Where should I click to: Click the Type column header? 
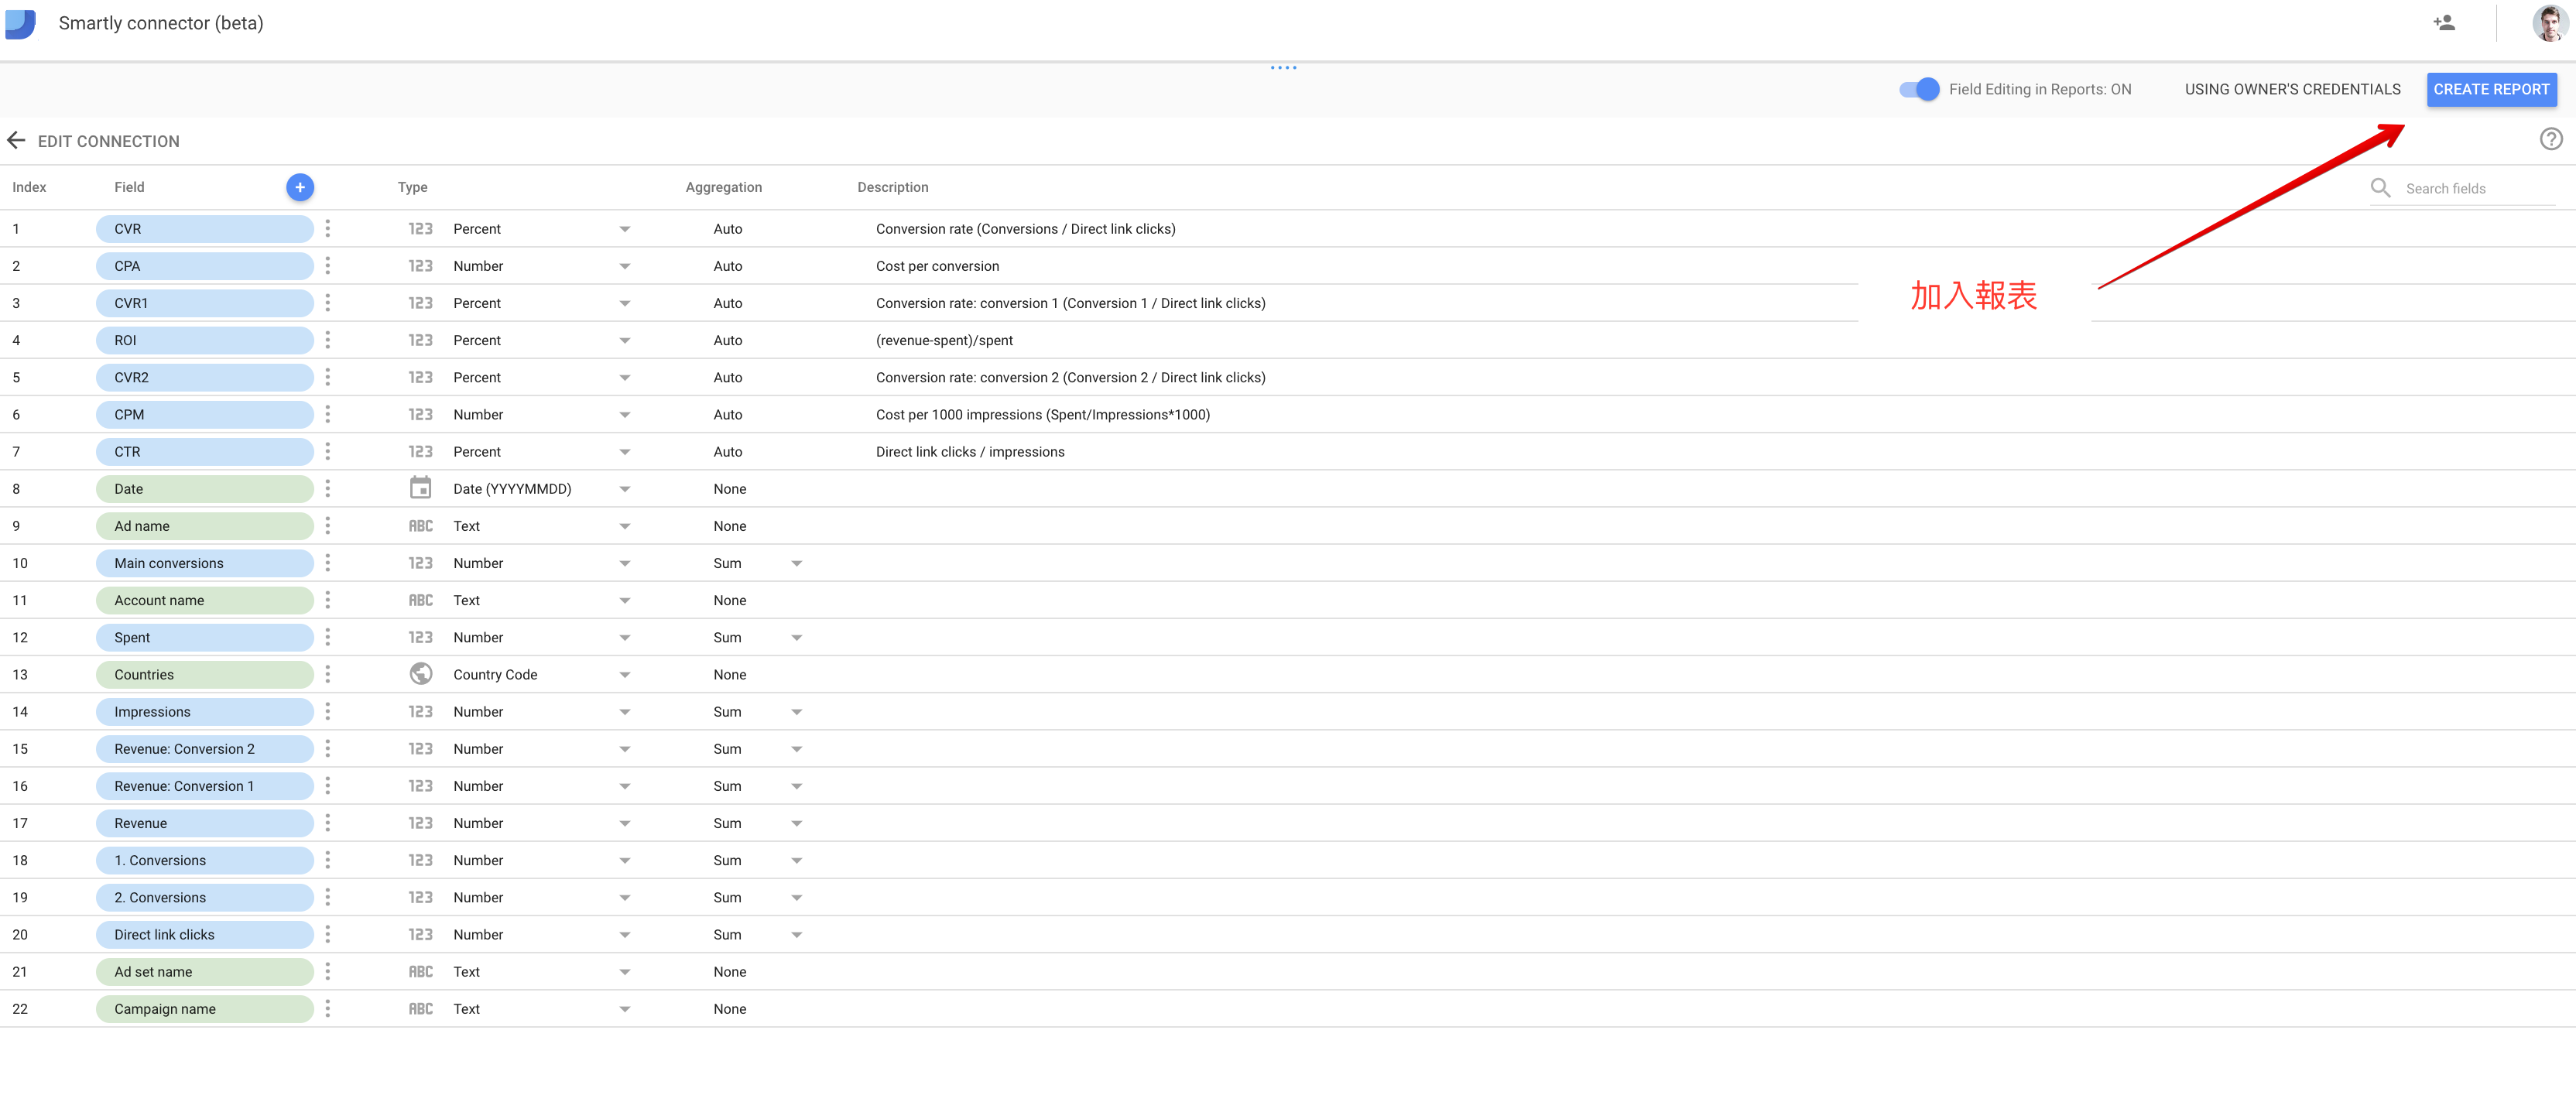(412, 187)
